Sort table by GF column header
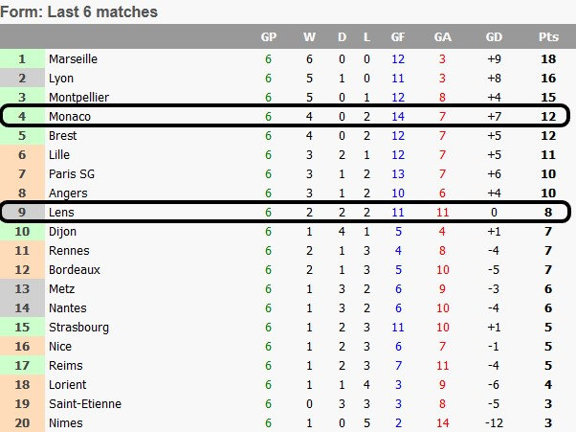The image size is (576, 432). [x=398, y=37]
